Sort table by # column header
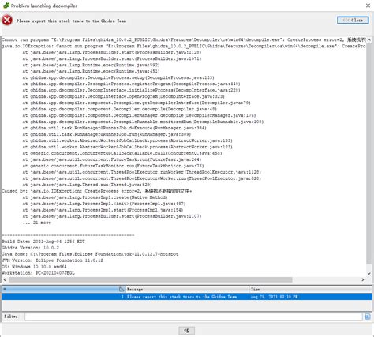 point(63,290)
